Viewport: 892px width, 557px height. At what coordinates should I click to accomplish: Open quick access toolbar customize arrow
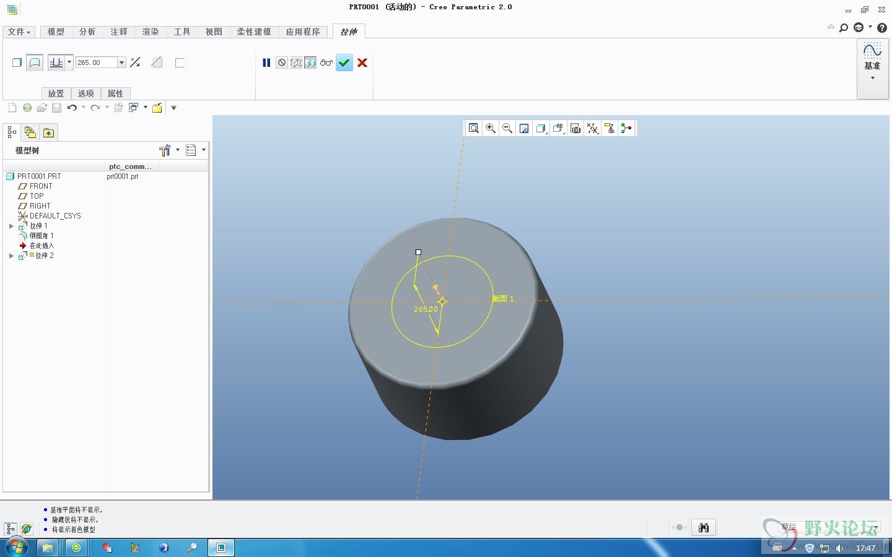[x=173, y=108]
